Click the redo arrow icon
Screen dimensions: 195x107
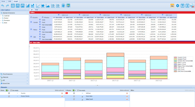click(x=8, y=6)
